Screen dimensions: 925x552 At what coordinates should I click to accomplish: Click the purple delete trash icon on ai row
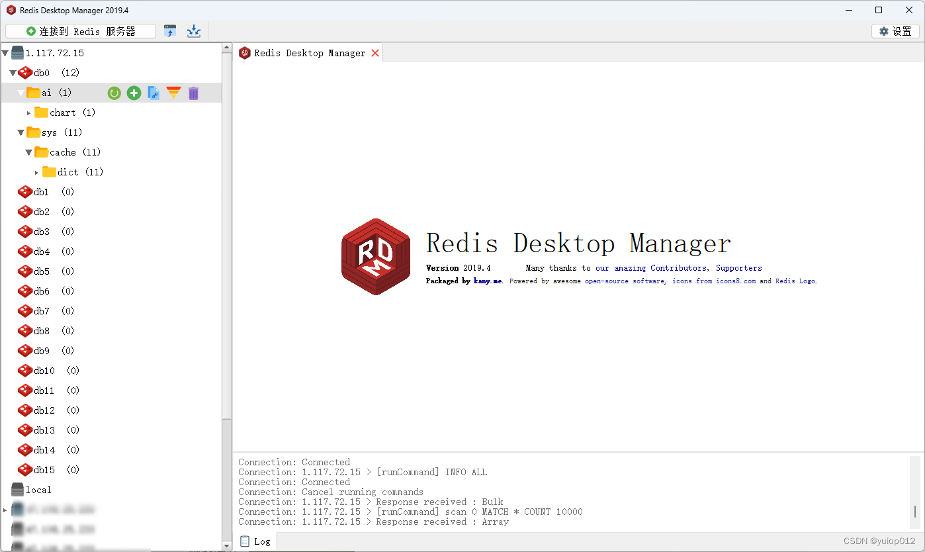pyautogui.click(x=193, y=93)
